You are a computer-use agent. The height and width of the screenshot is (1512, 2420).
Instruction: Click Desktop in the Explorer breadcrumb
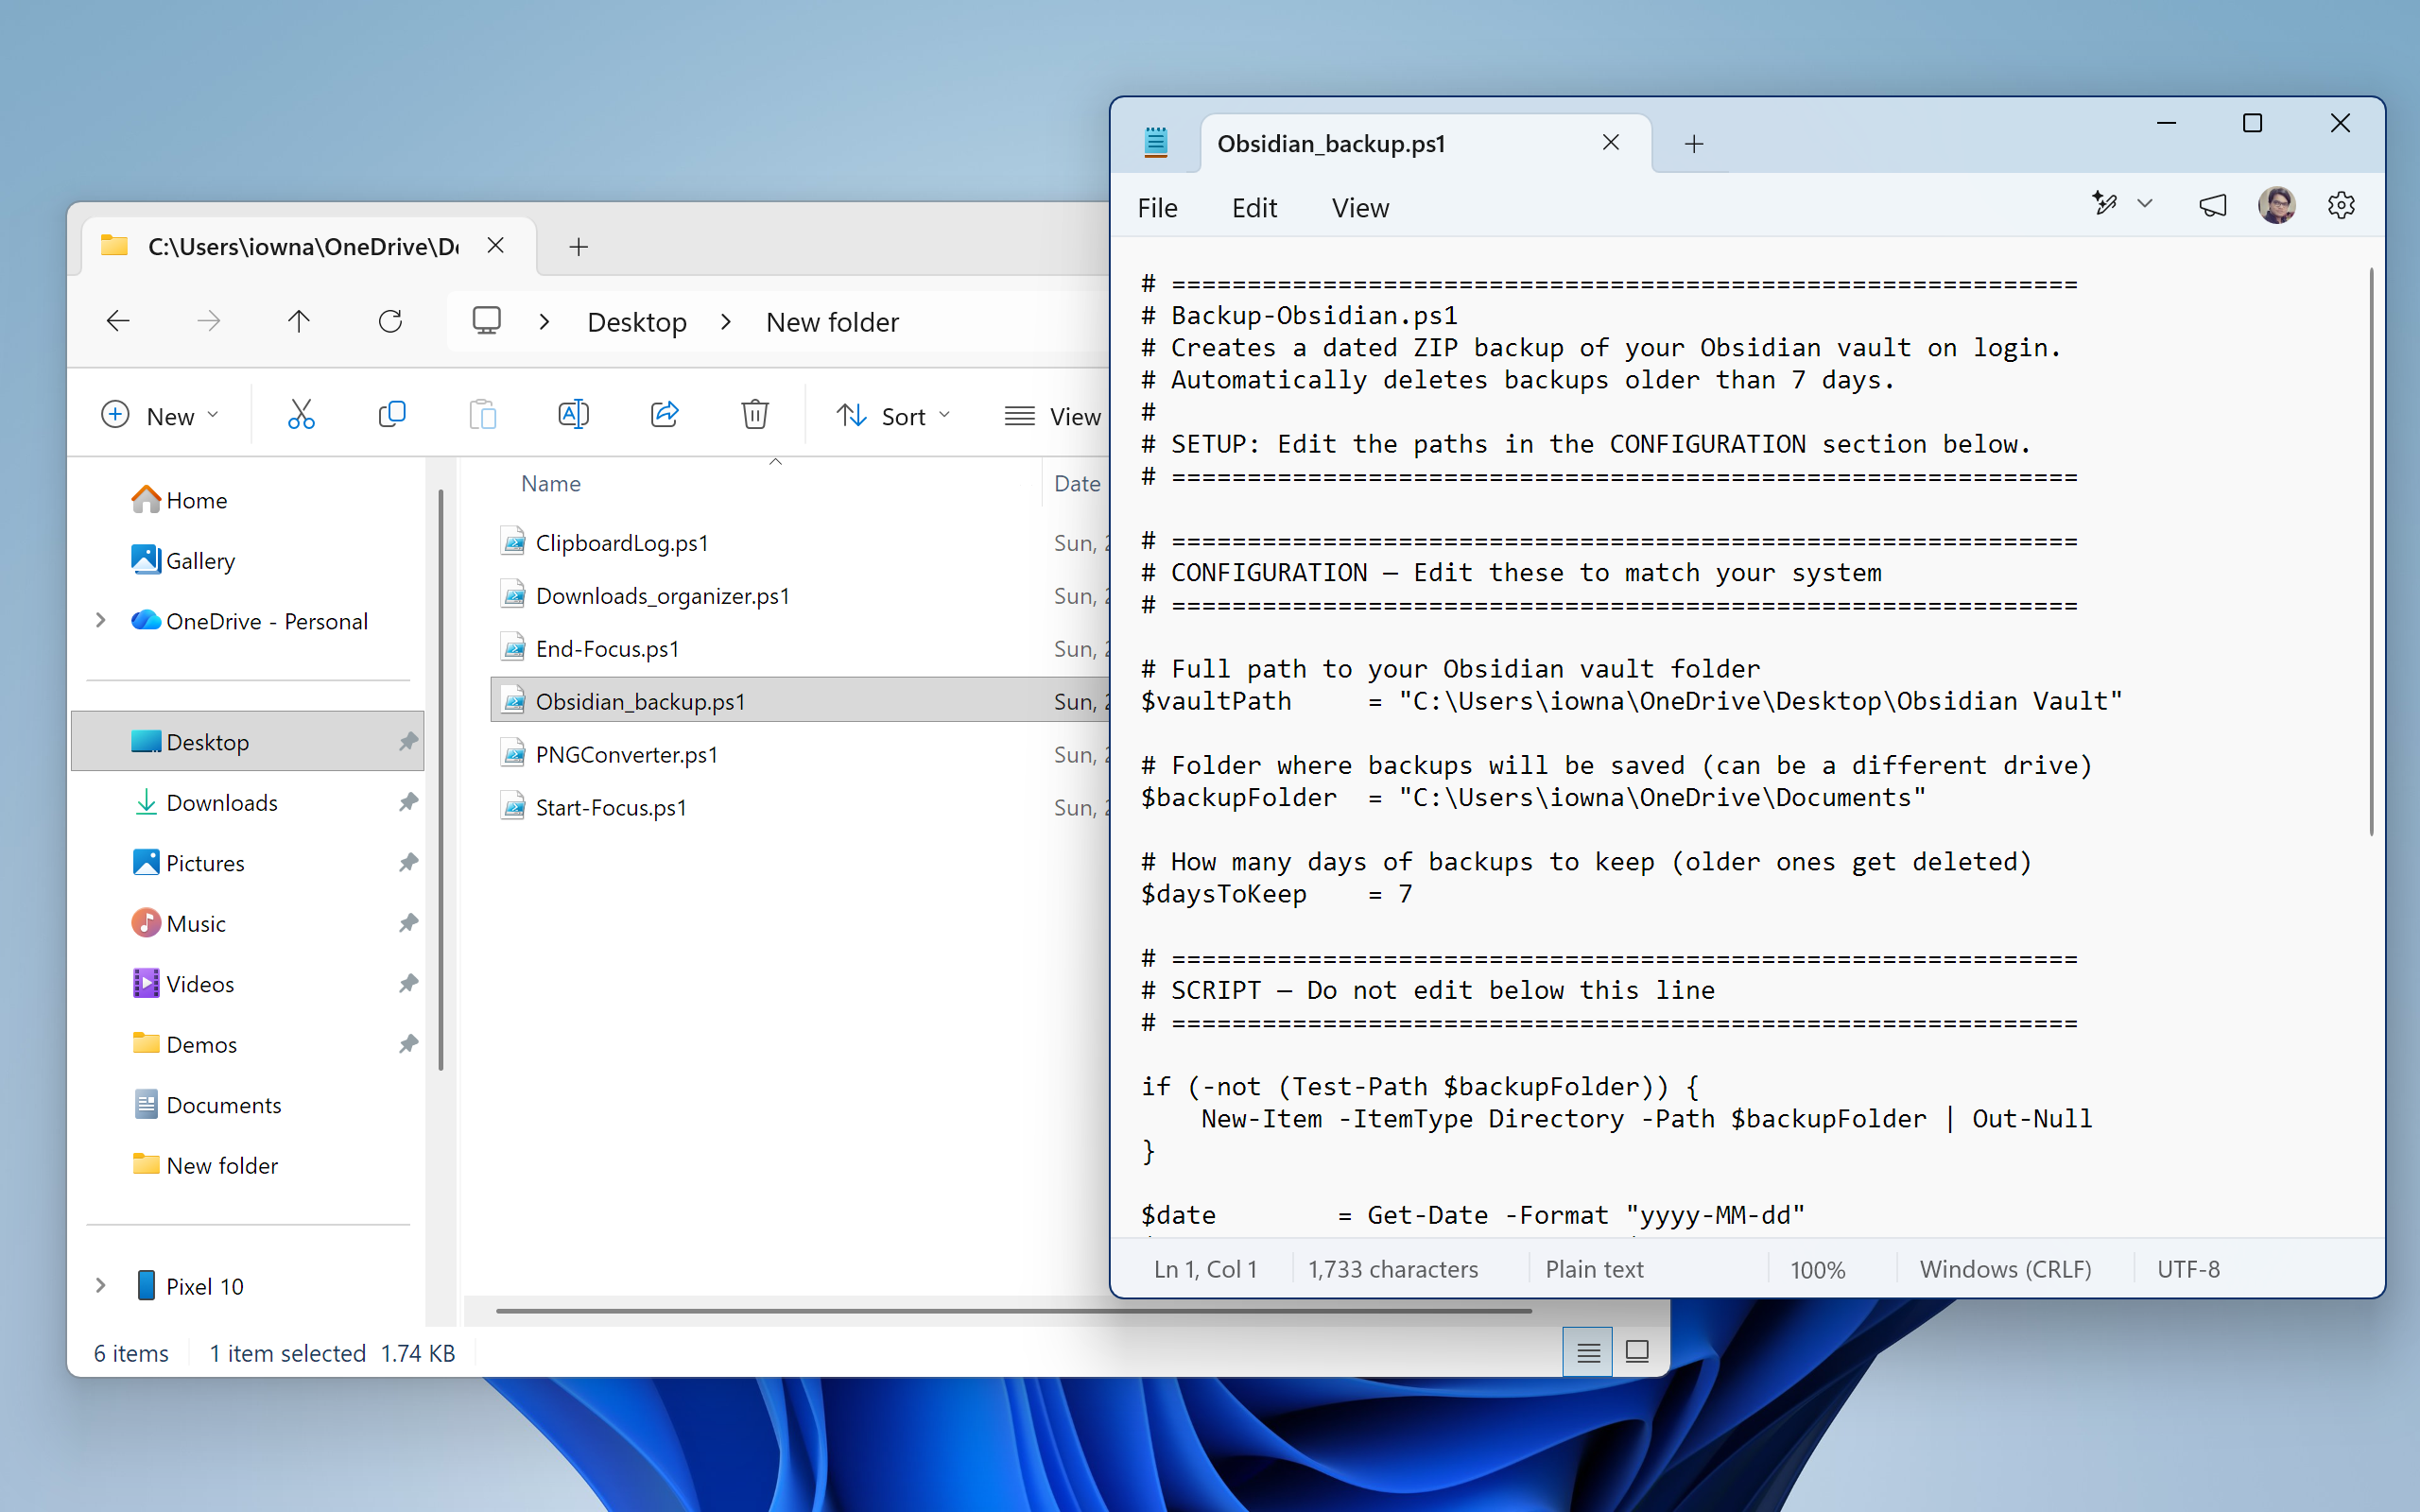click(x=637, y=322)
